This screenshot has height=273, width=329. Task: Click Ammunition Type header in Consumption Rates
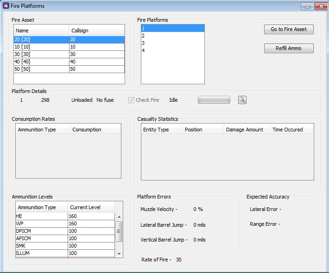click(x=43, y=130)
